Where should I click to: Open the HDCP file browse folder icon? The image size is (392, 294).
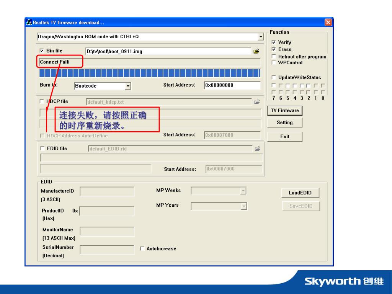click(x=257, y=102)
